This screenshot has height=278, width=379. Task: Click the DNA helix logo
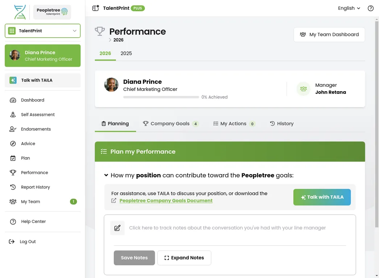(x=20, y=12)
